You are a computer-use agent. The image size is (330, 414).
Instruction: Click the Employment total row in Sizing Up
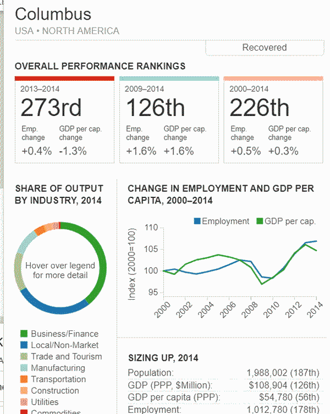[x=223, y=410]
